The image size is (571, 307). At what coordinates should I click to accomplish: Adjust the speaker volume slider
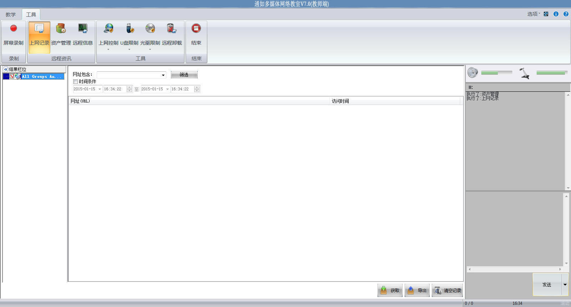(x=496, y=73)
